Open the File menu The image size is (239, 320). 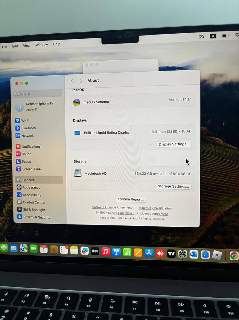click(x=4, y=47)
